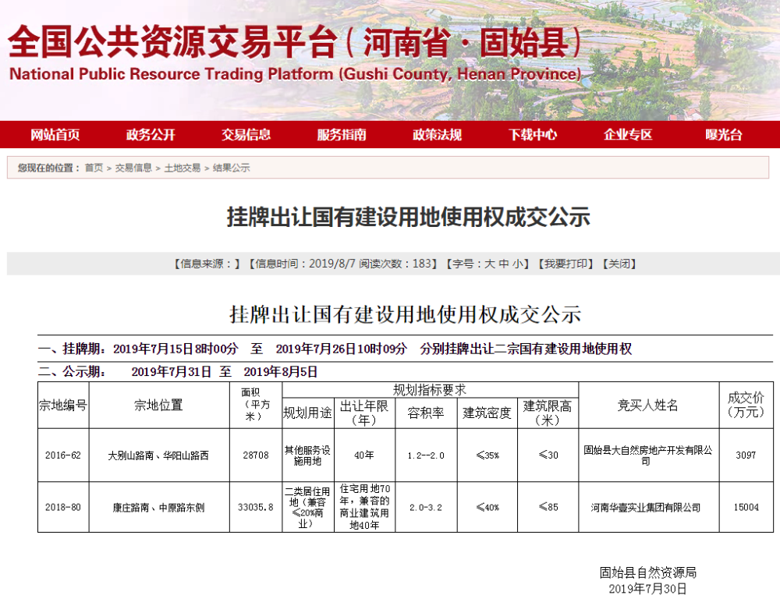Click the 二、公示期 publicity period line
The height and width of the screenshot is (606, 780).
click(x=178, y=372)
